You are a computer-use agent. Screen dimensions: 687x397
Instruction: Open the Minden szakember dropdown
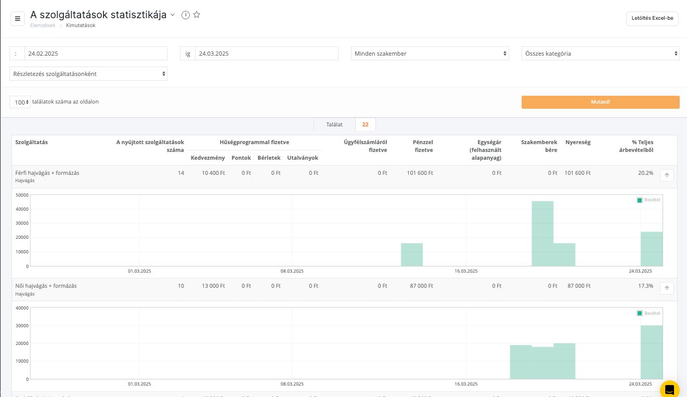430,54
